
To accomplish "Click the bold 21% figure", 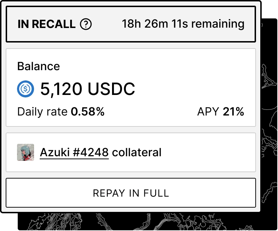I will pos(233,112).
